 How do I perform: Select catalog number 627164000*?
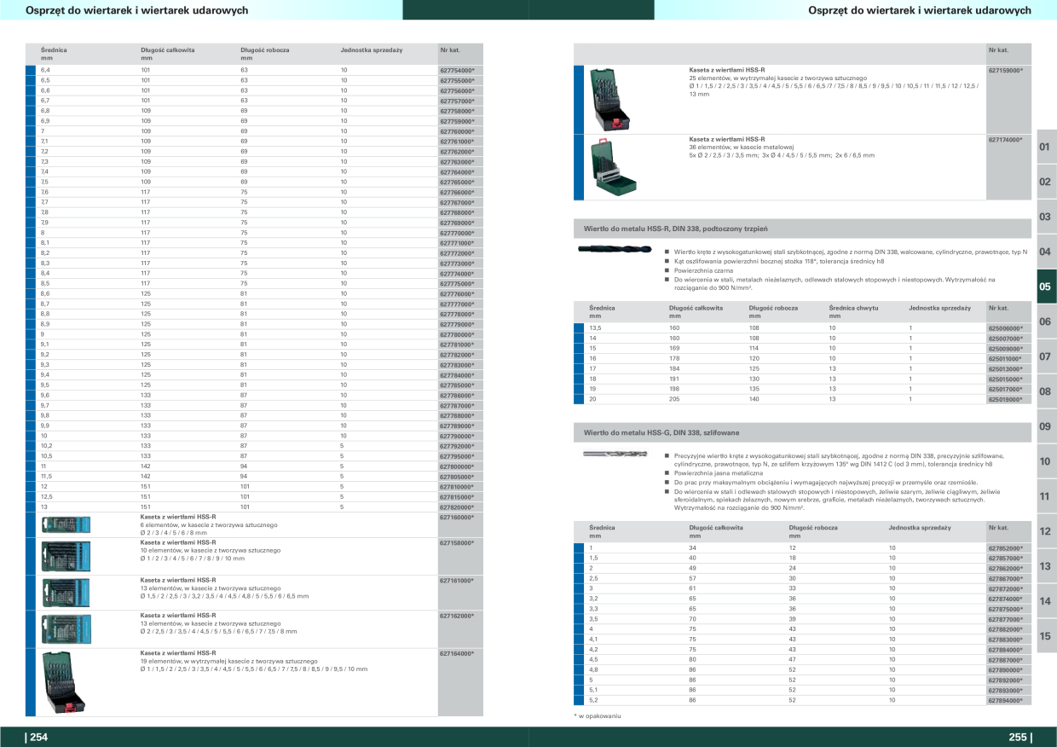[x=456, y=653]
